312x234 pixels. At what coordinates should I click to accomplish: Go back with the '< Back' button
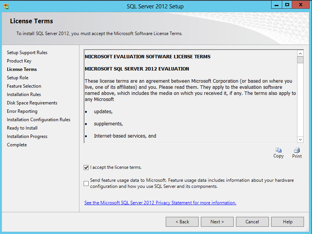tap(182, 222)
